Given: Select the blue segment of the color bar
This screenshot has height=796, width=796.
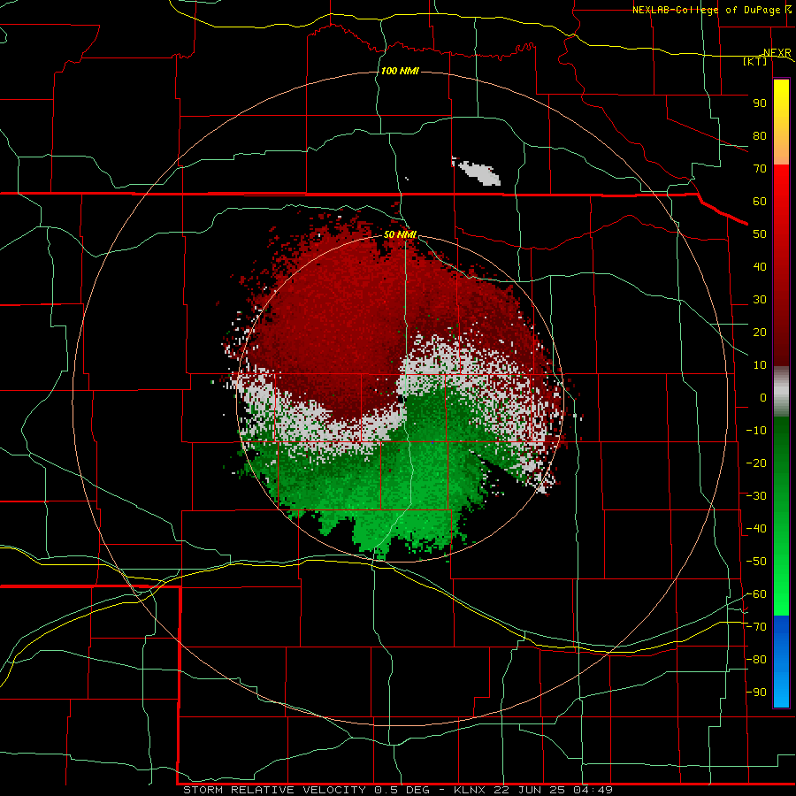Looking at the screenshot, I should [x=781, y=662].
